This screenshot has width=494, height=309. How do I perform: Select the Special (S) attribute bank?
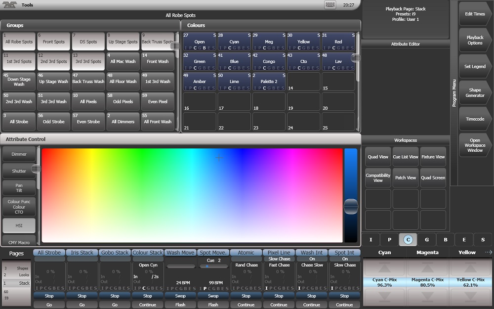point(483,240)
